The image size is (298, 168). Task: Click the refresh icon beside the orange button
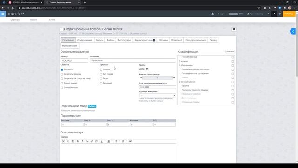click(x=280, y=14)
